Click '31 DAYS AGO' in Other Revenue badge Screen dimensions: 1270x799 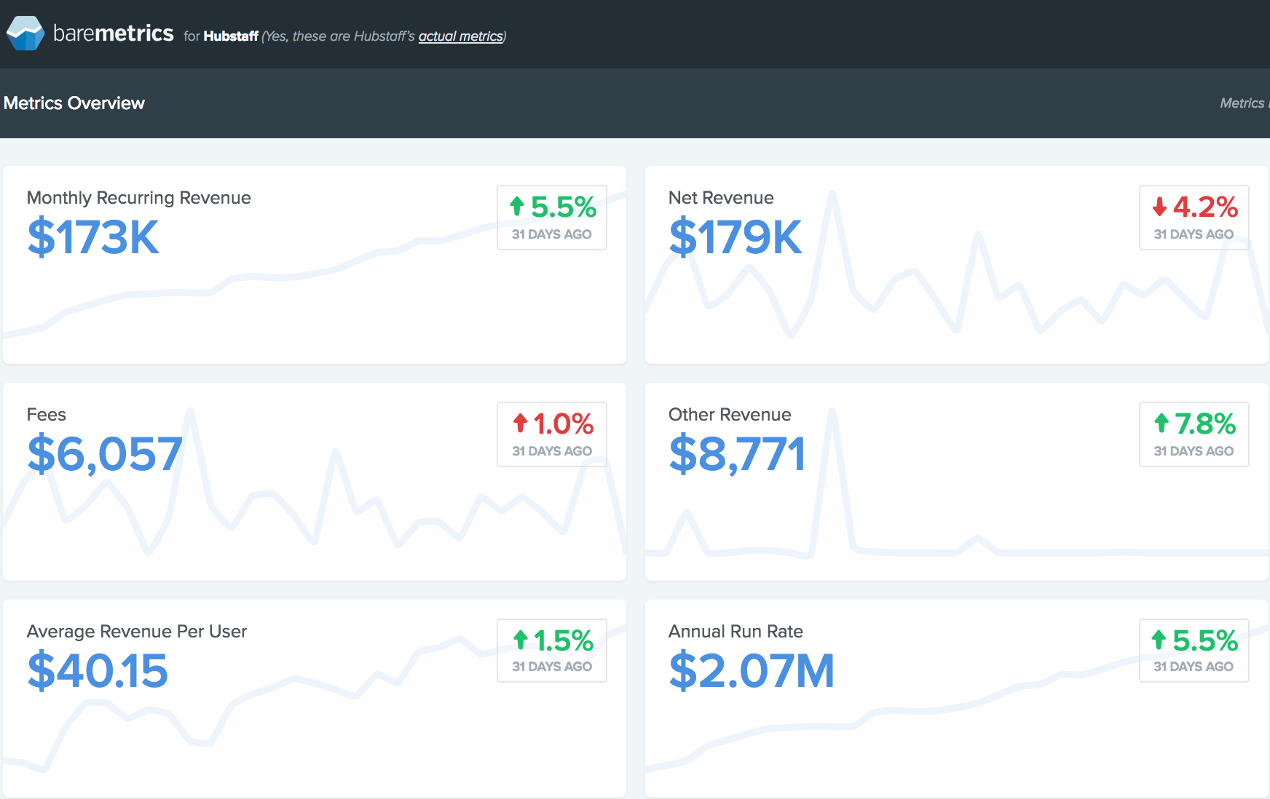(1194, 451)
